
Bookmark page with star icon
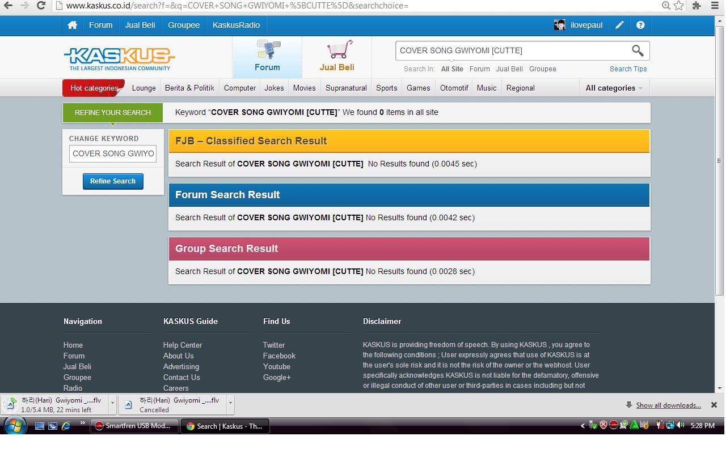(678, 5)
